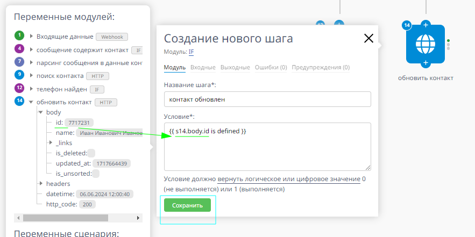Click the 'обновить контакт' label under globe module

pyautogui.click(x=426, y=78)
